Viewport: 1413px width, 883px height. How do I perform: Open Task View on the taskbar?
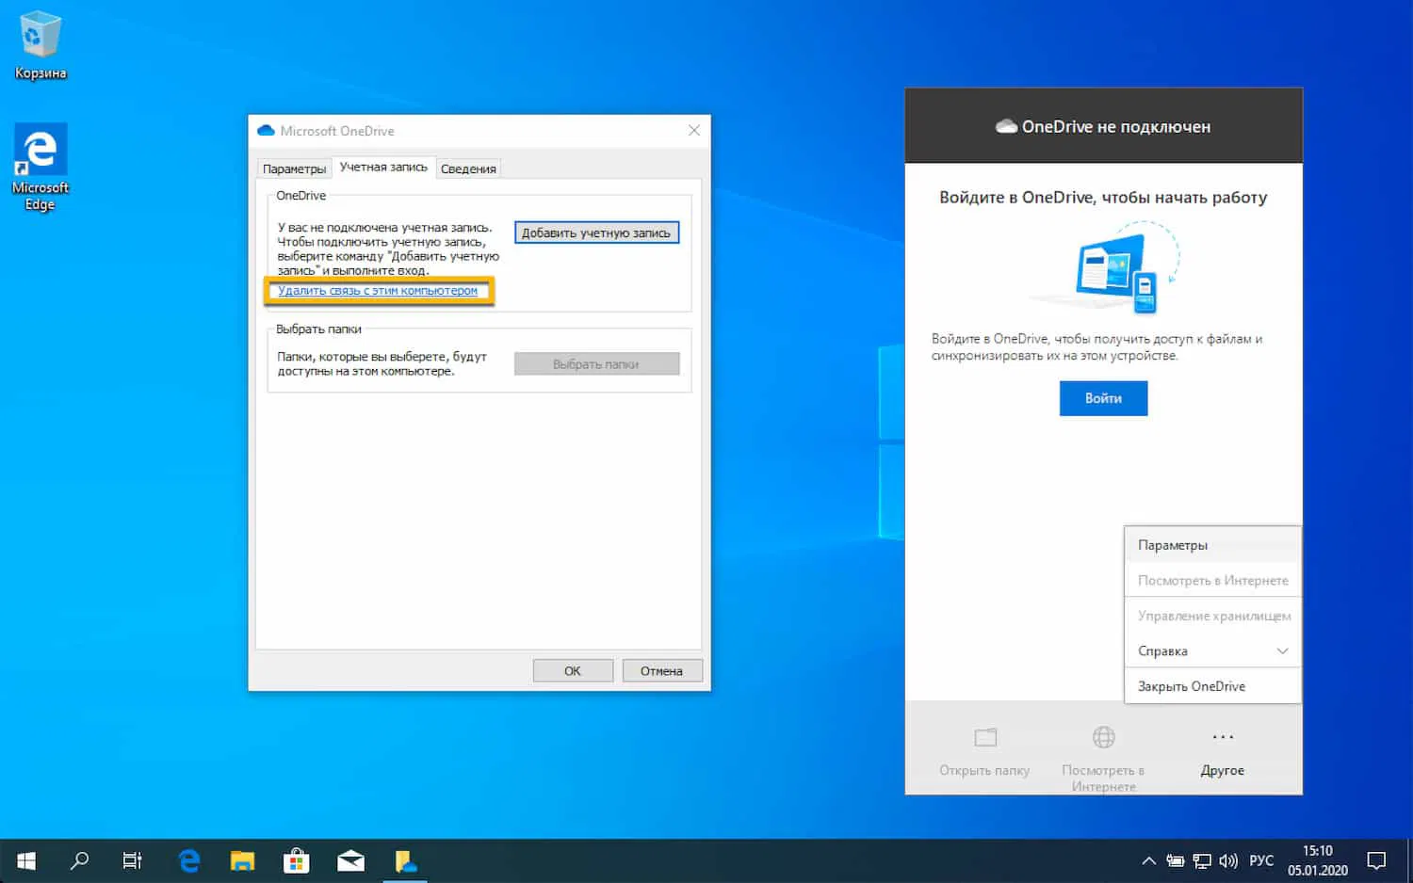coord(133,860)
